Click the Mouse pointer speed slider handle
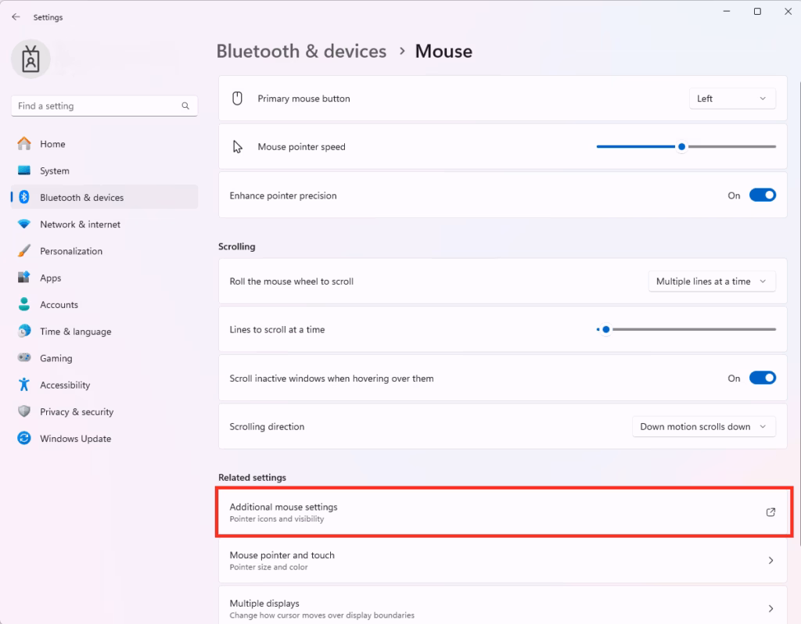The height and width of the screenshot is (624, 801). pos(681,146)
